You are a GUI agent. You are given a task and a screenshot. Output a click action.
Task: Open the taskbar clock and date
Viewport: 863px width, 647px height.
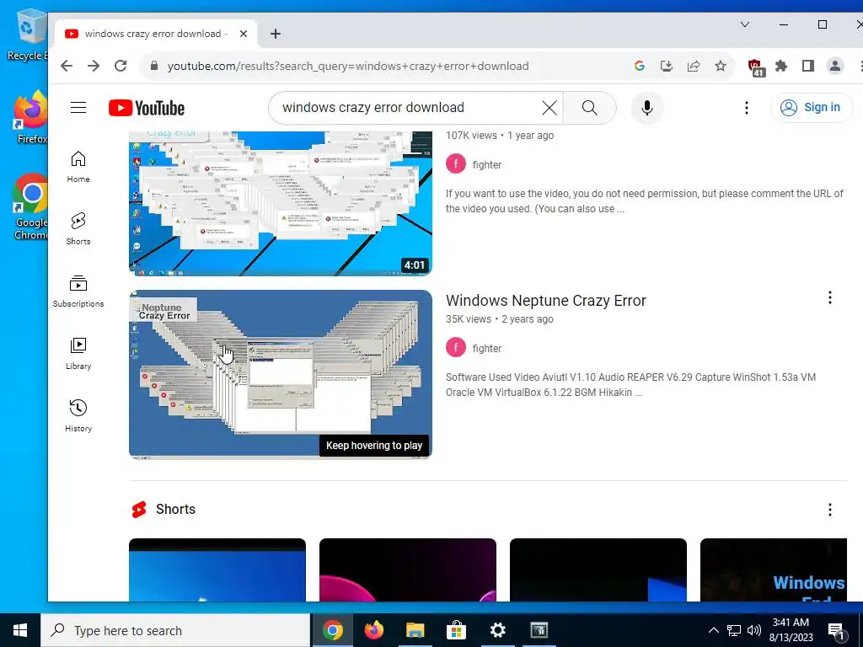791,630
